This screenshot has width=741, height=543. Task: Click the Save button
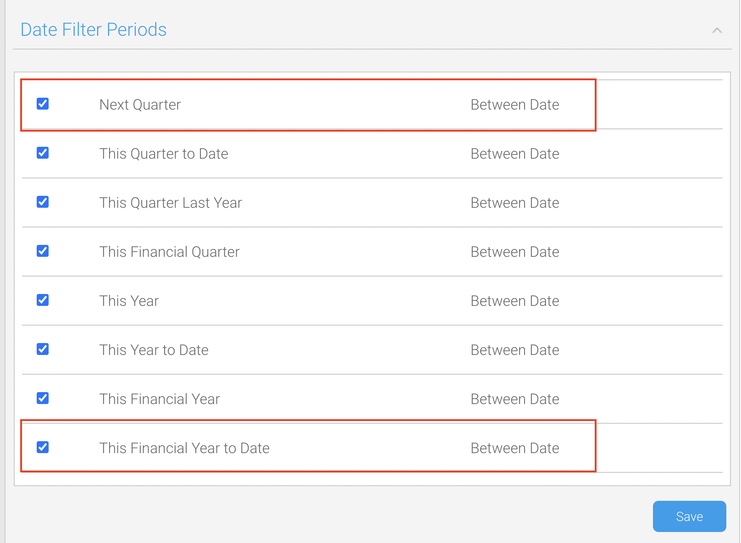tap(689, 516)
